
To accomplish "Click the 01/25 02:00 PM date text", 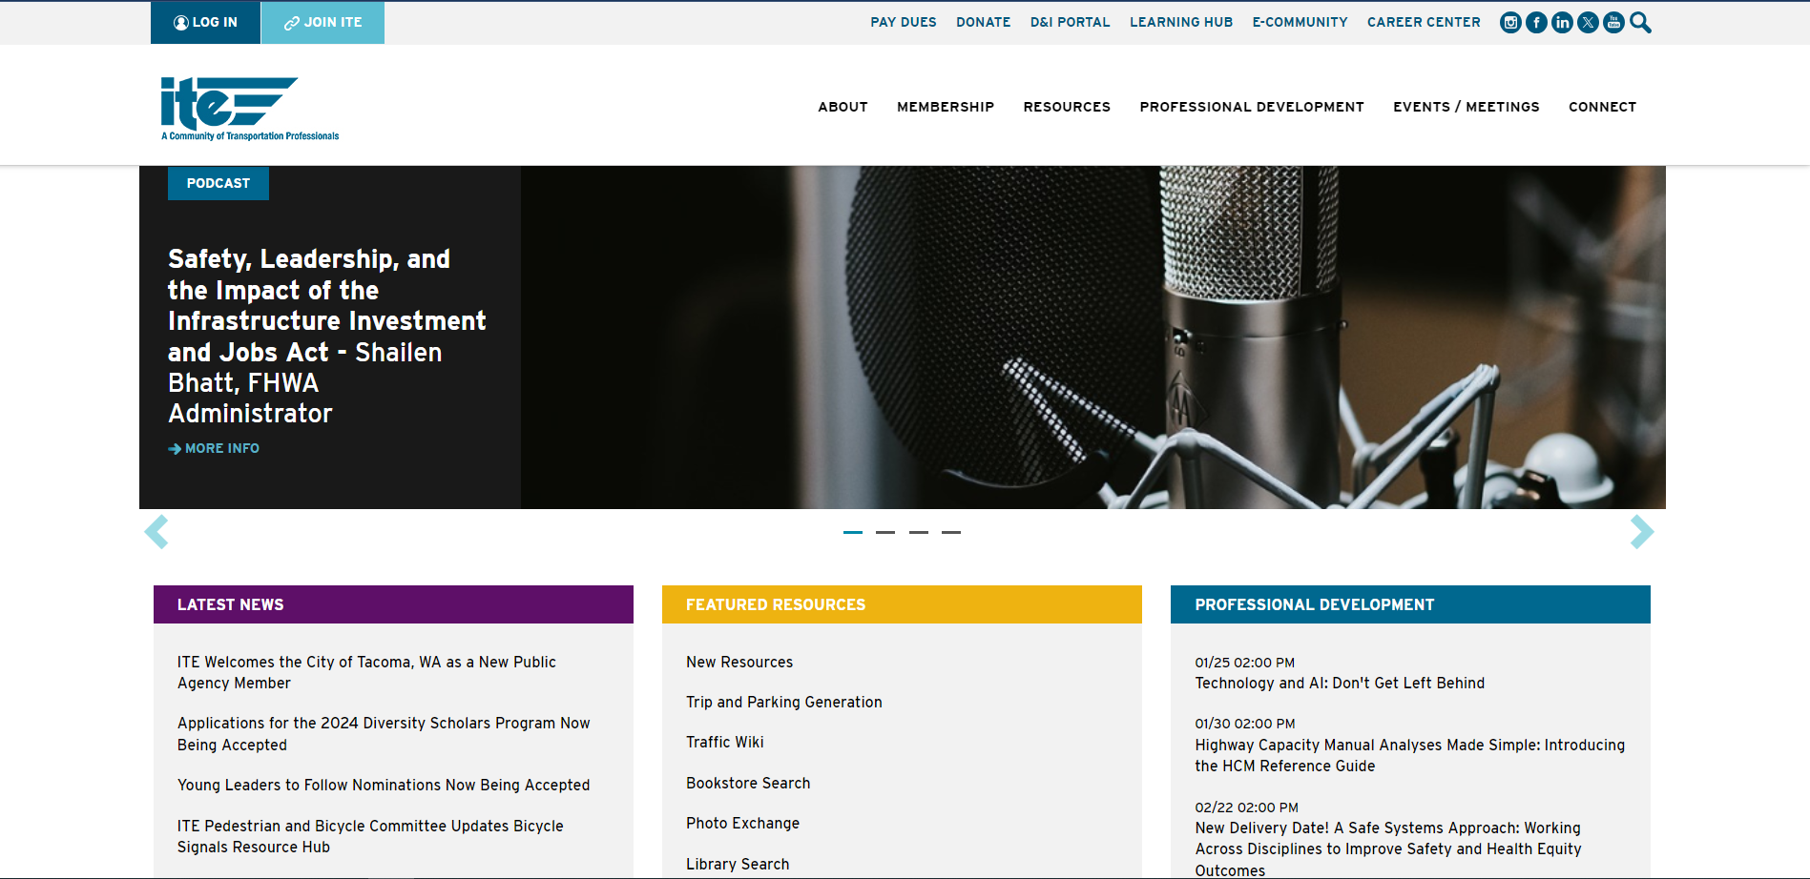I will [x=1245, y=663].
